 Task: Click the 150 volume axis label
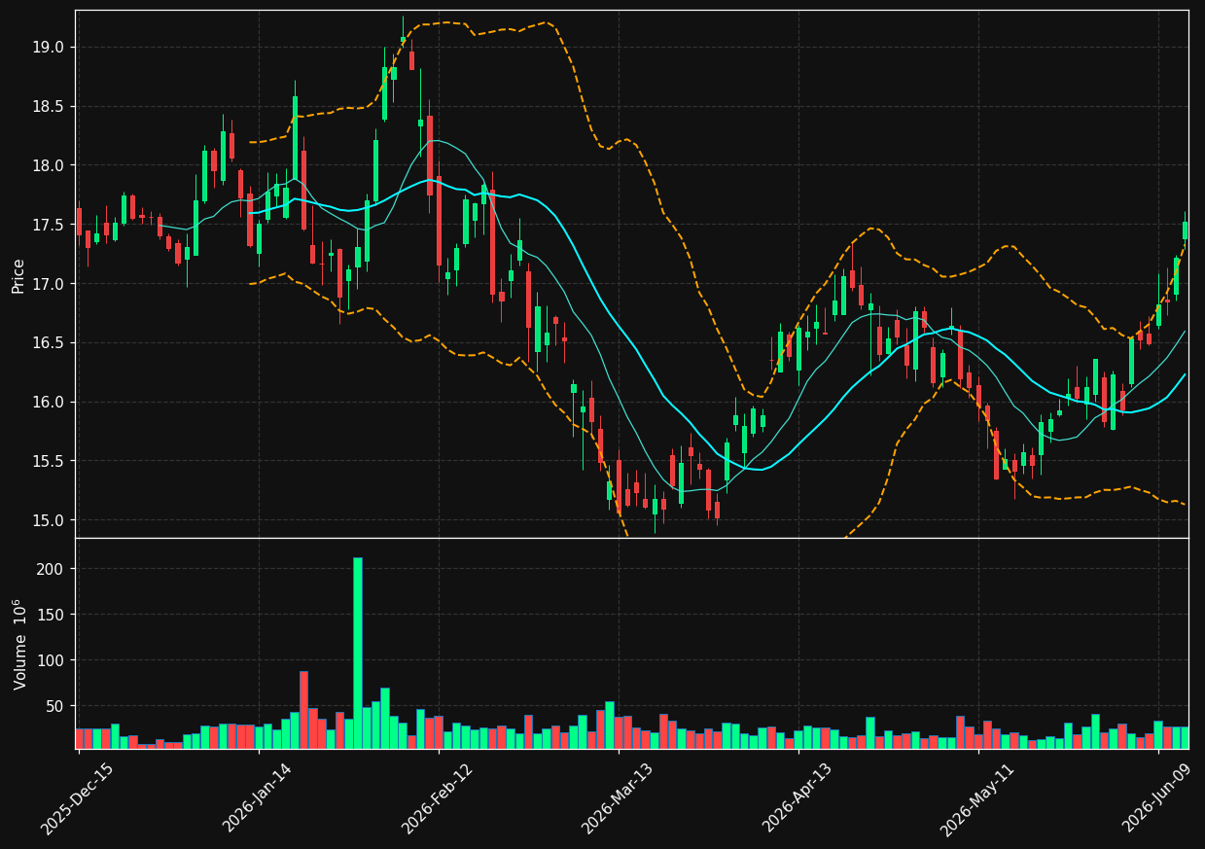click(52, 615)
